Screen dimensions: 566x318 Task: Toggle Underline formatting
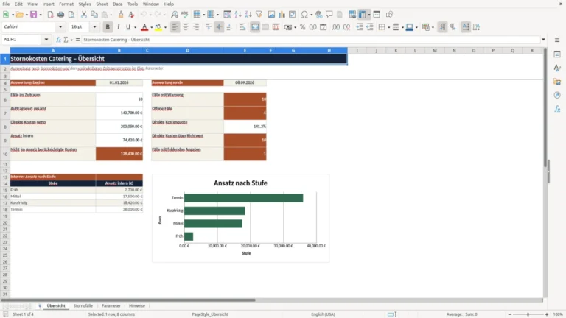point(128,27)
